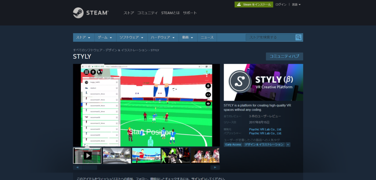Click the magnifier search icon
Screen dimensions: 376x180
click(x=298, y=37)
